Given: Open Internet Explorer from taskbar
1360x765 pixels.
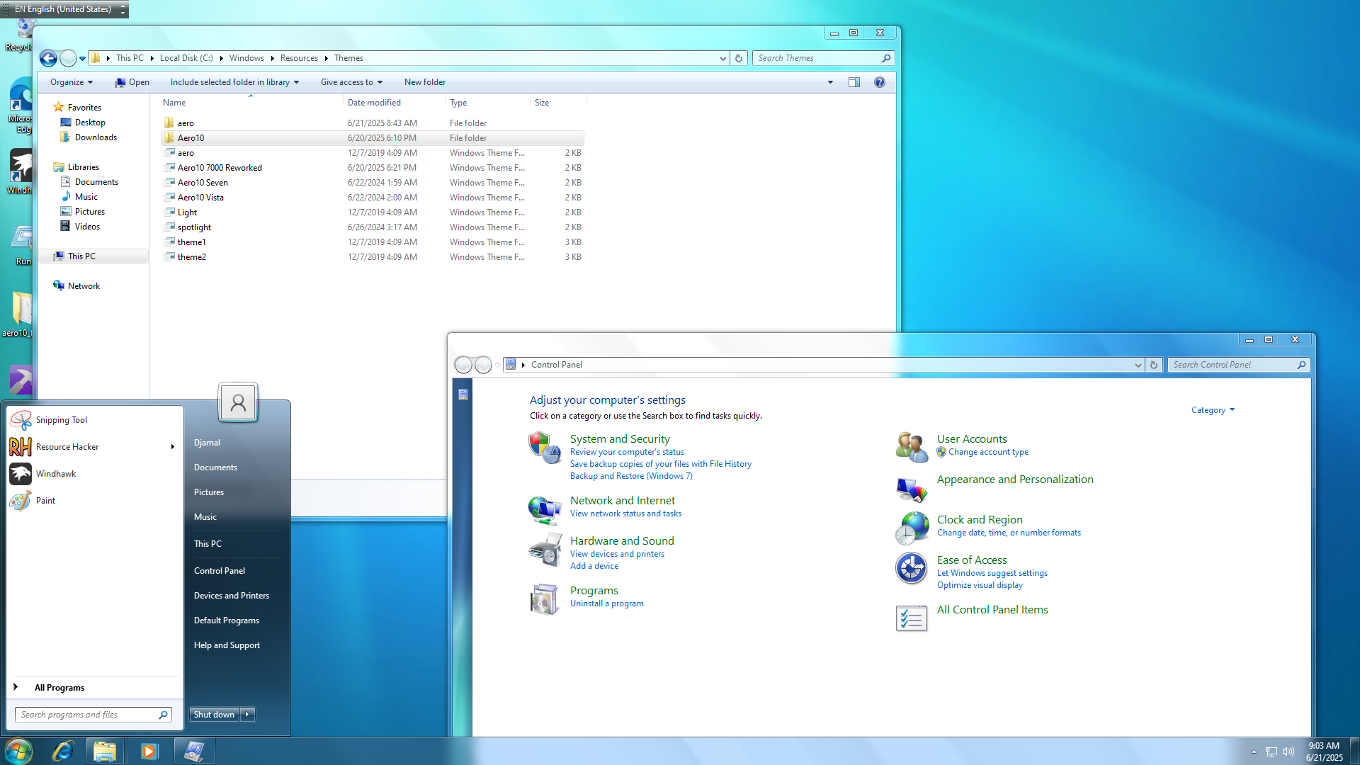Looking at the screenshot, I should click(63, 751).
